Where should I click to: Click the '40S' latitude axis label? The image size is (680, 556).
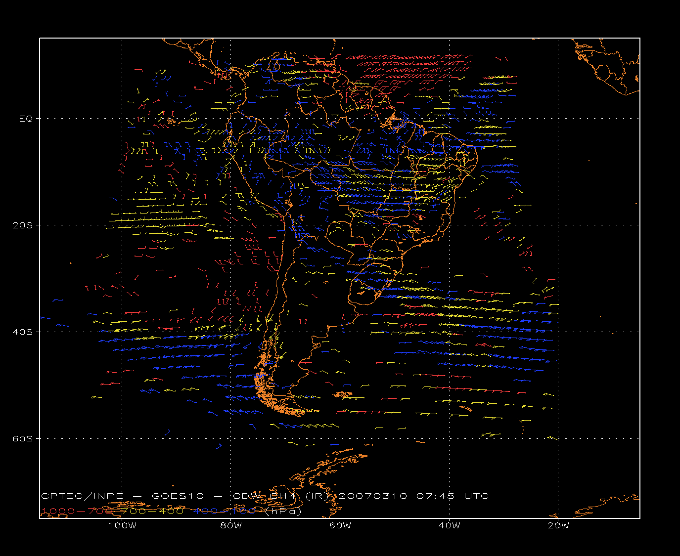pos(22,332)
